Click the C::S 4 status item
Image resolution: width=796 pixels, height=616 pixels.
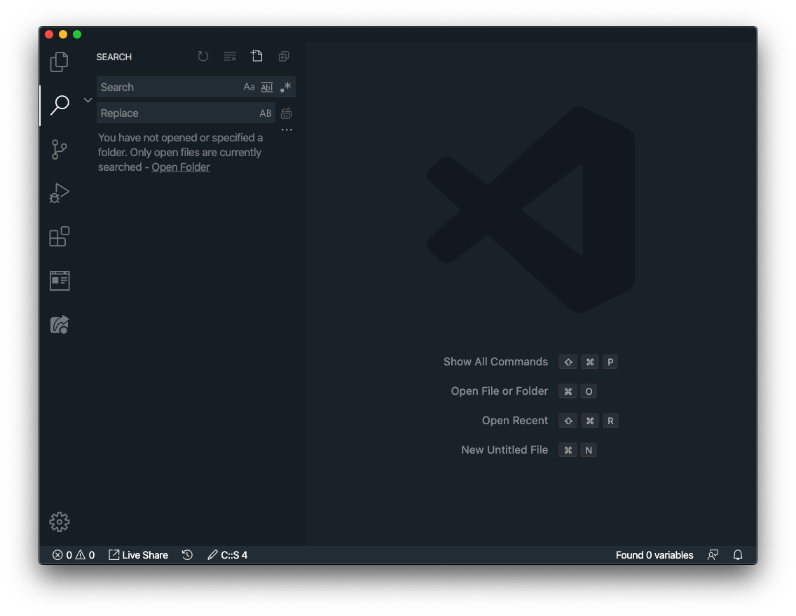(x=228, y=554)
